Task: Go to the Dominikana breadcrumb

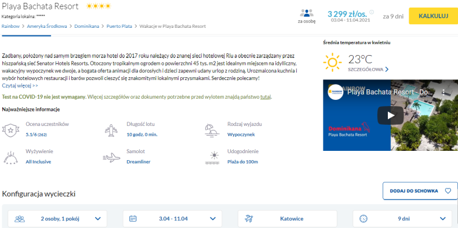Action: point(87,26)
